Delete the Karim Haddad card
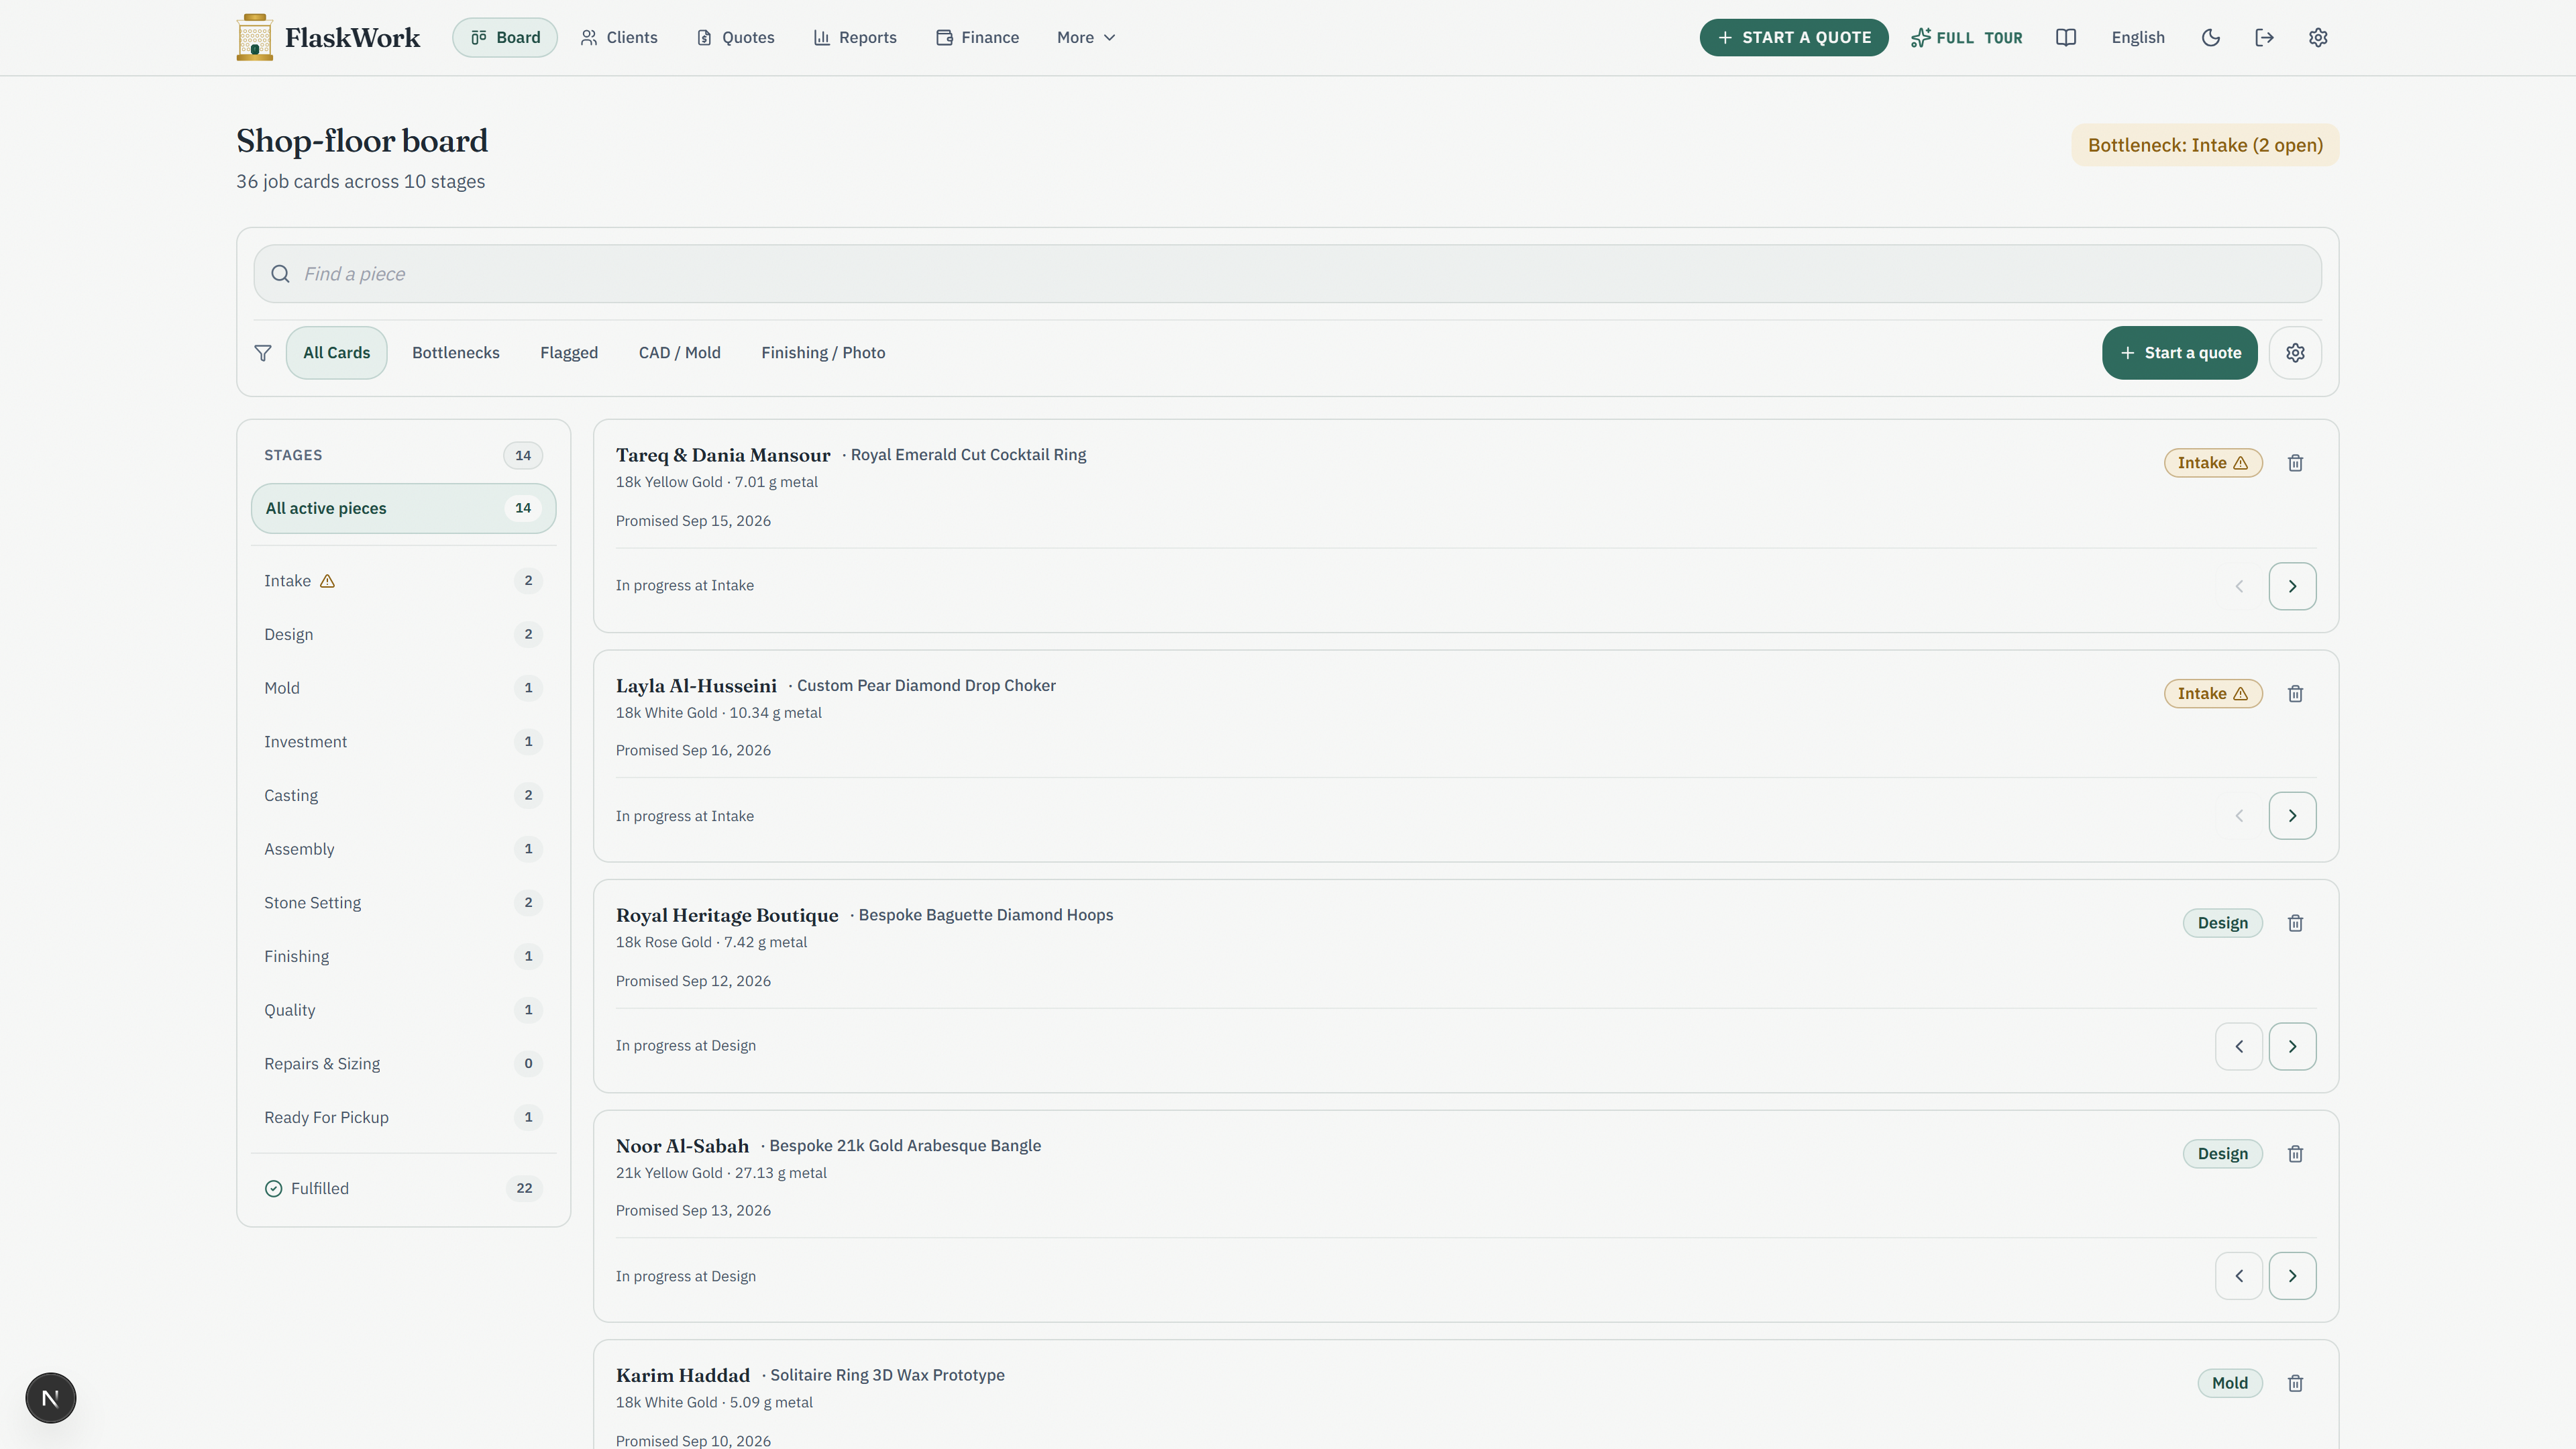Screen dimensions: 2576x1449 [x=2295, y=1383]
